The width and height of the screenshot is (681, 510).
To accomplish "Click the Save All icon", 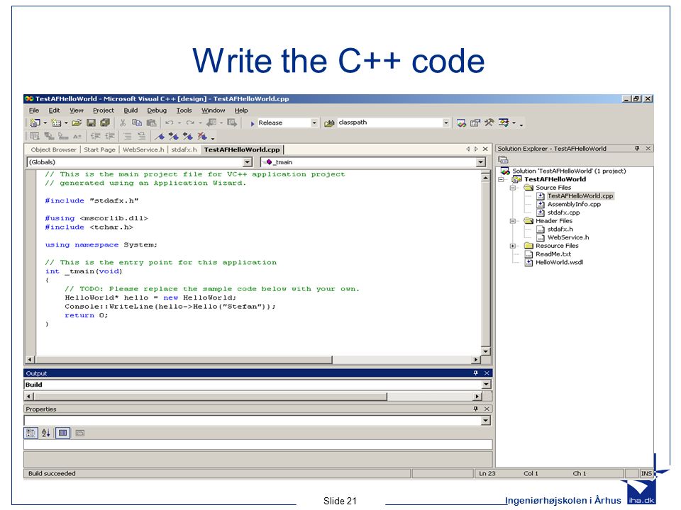I will click(105, 123).
